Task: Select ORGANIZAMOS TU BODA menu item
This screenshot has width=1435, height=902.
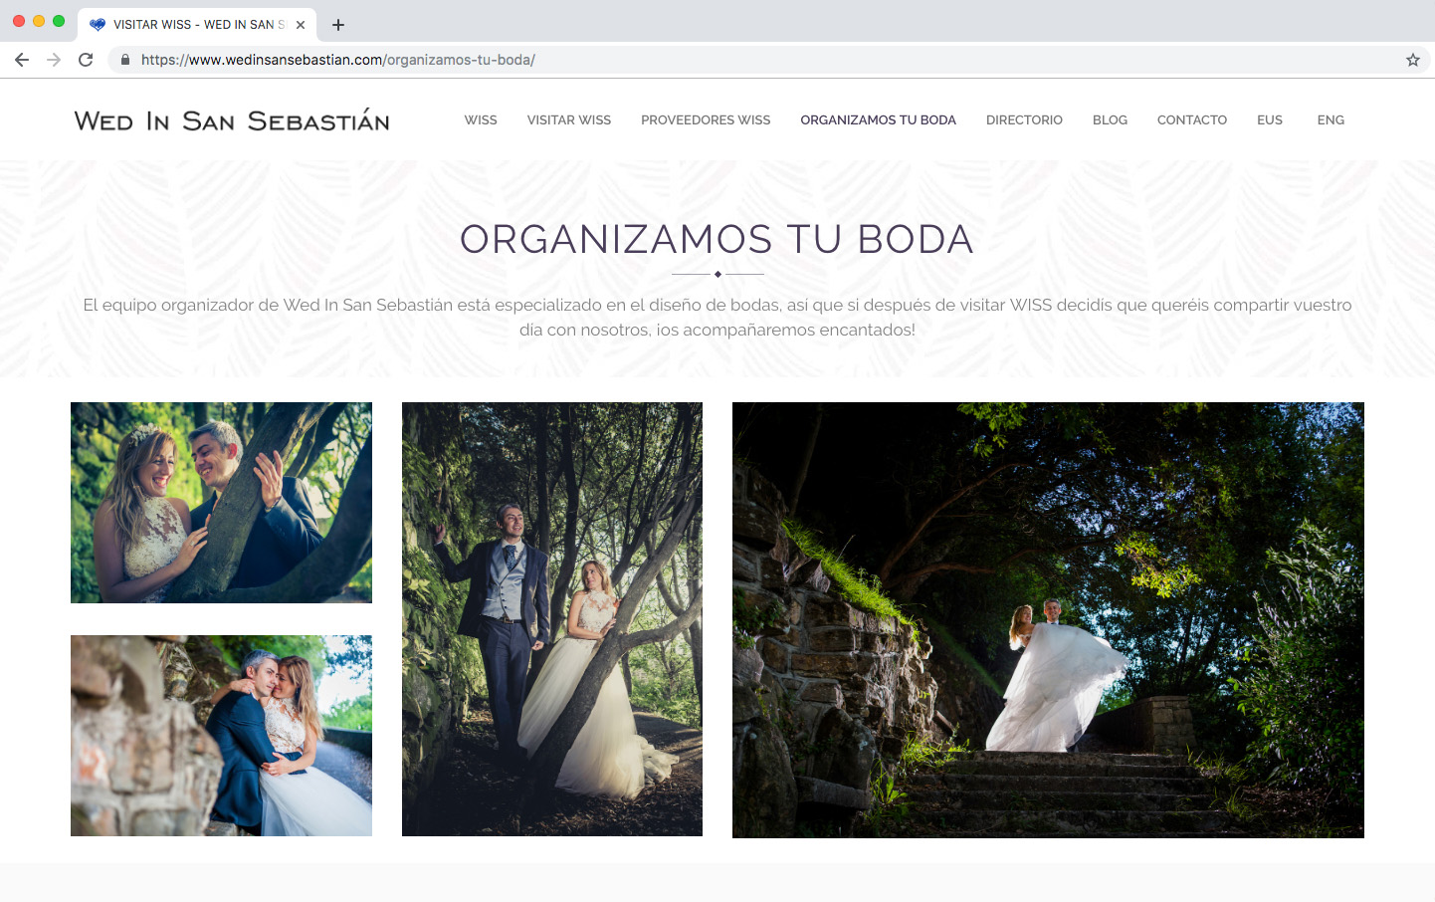Action: pyautogui.click(x=878, y=120)
